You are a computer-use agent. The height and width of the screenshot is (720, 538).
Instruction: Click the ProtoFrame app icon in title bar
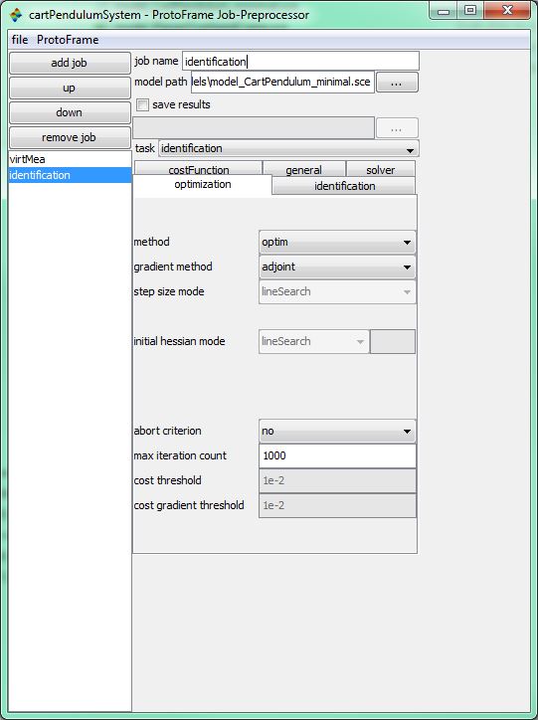coord(16,15)
